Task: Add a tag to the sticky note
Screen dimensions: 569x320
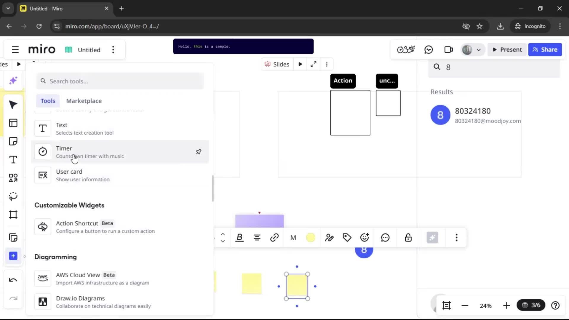Action: (x=347, y=238)
